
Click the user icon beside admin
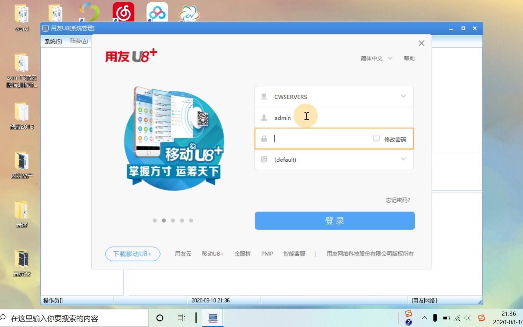pos(264,118)
